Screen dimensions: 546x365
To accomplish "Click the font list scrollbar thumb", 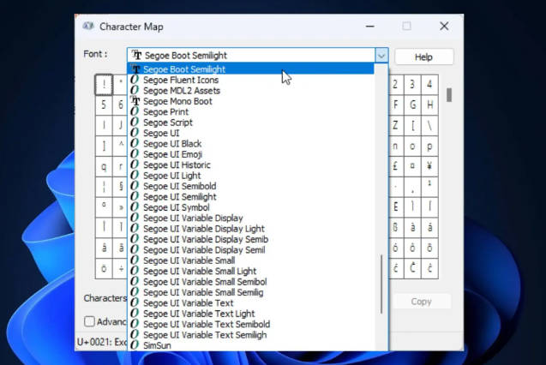I will tap(381, 284).
